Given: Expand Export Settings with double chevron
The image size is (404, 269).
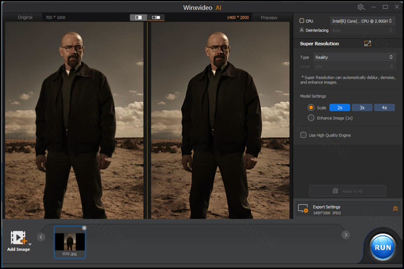Looking at the screenshot, I should coord(395,208).
